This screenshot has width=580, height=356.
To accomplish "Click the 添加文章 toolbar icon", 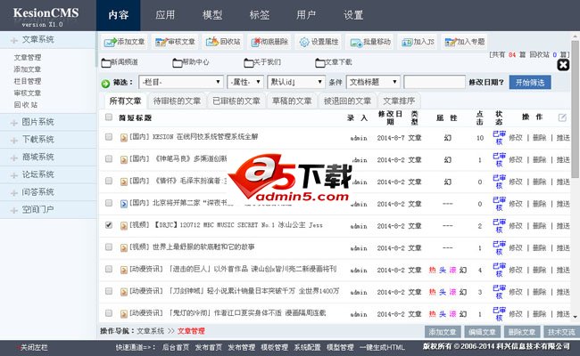I will (x=110, y=42).
